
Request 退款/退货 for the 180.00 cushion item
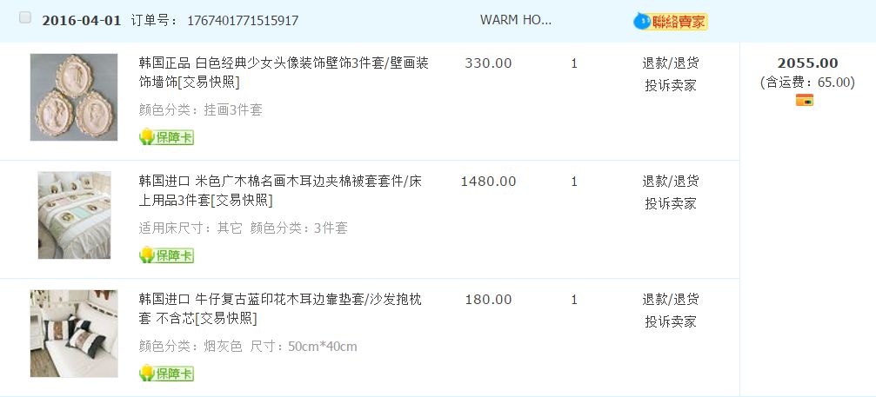(671, 299)
